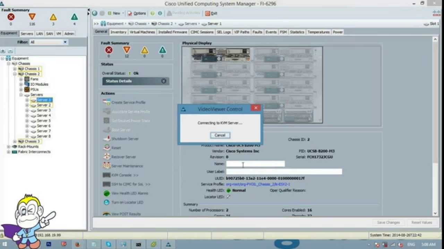Open the Statistics tab
The image size is (444, 249).
tap(297, 32)
